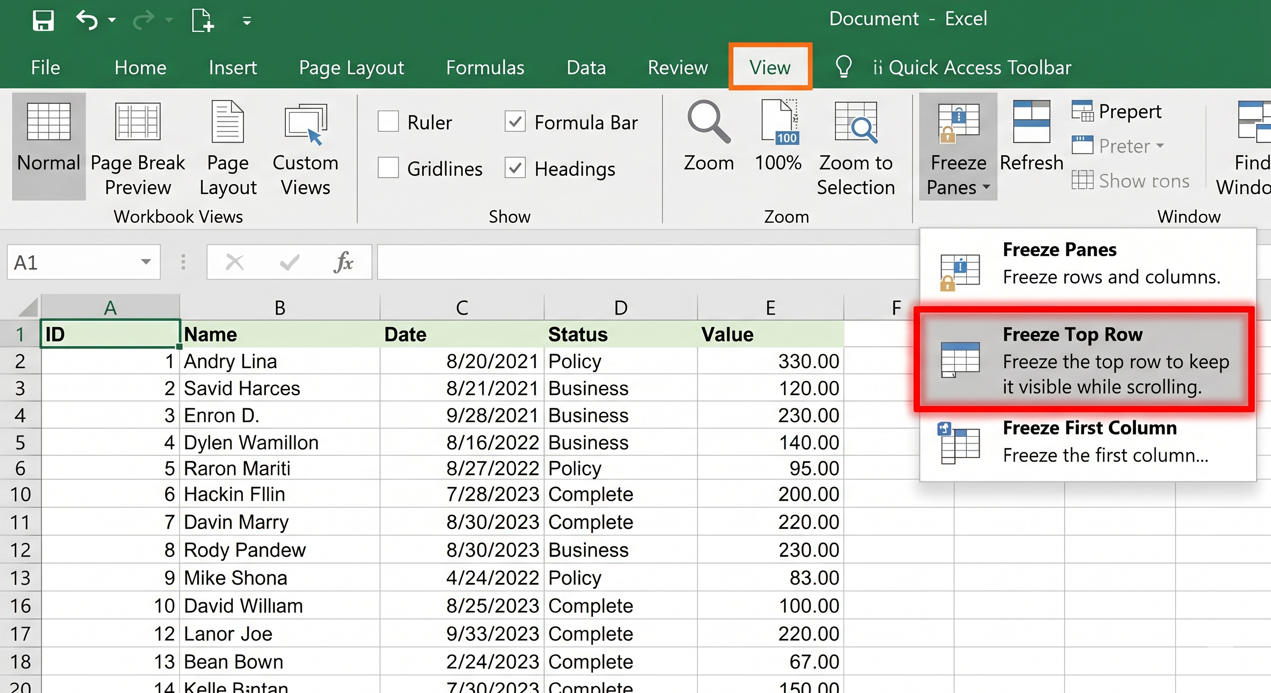Screen dimensions: 1271x693
Task: Open Page Break Preview view
Action: point(138,148)
